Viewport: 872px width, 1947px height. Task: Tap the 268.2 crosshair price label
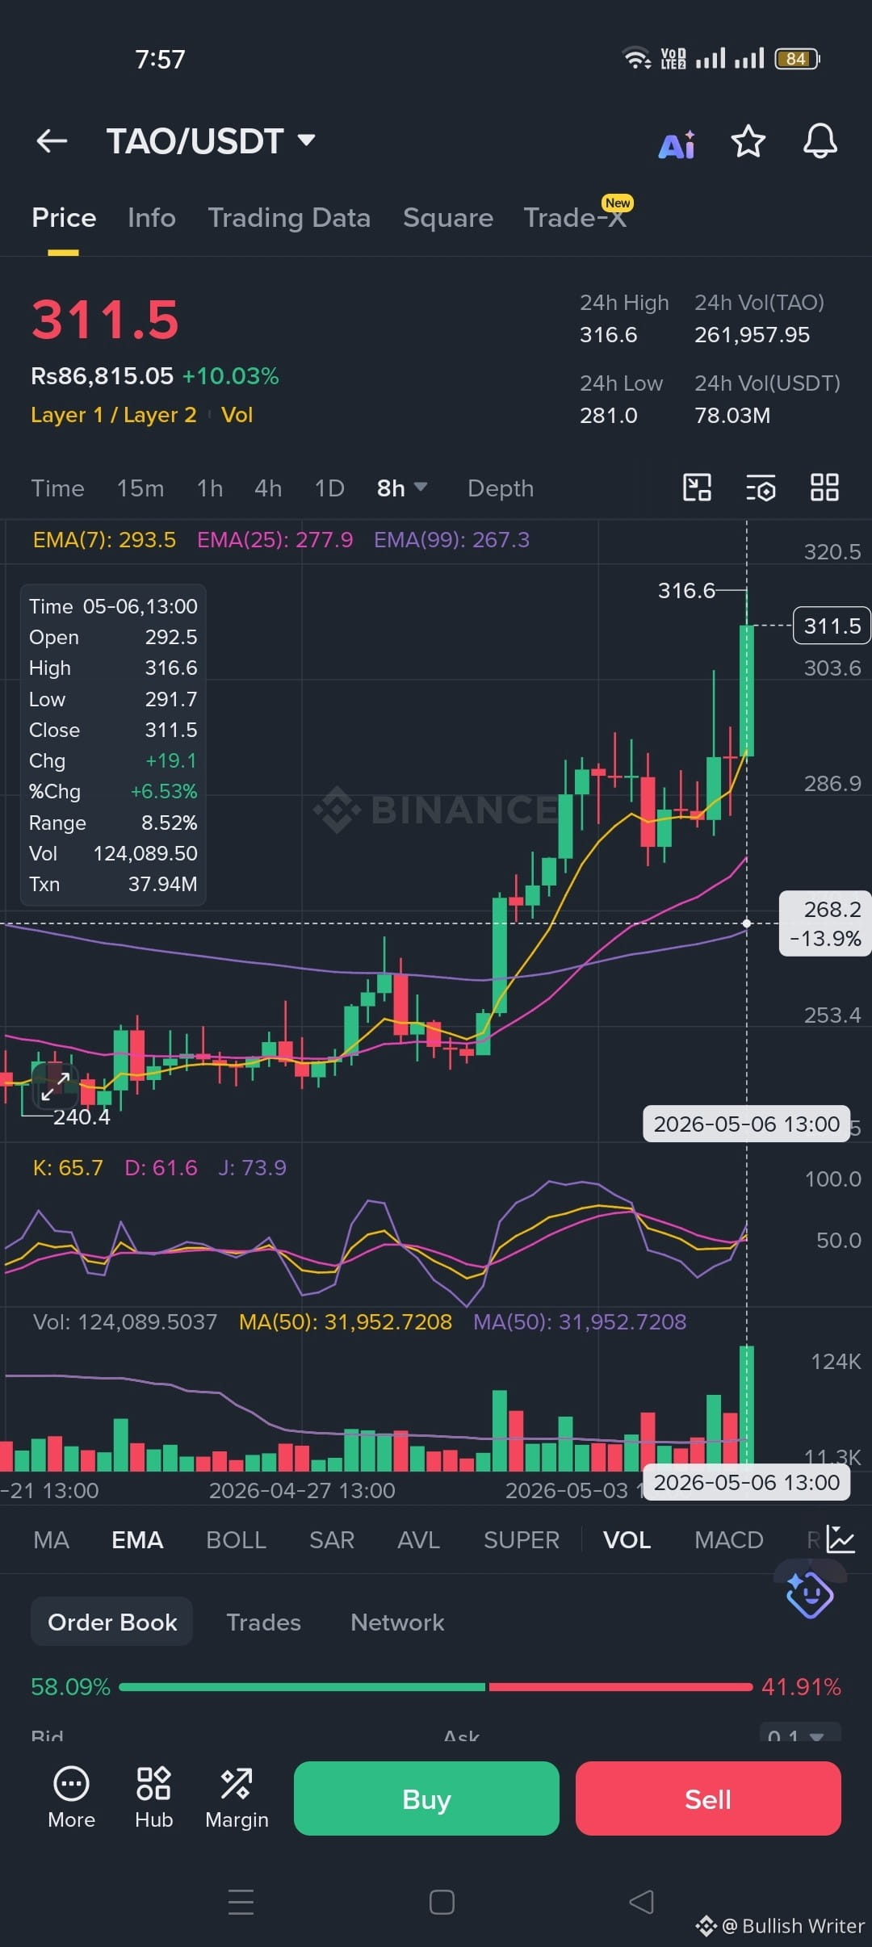pyautogui.click(x=825, y=923)
